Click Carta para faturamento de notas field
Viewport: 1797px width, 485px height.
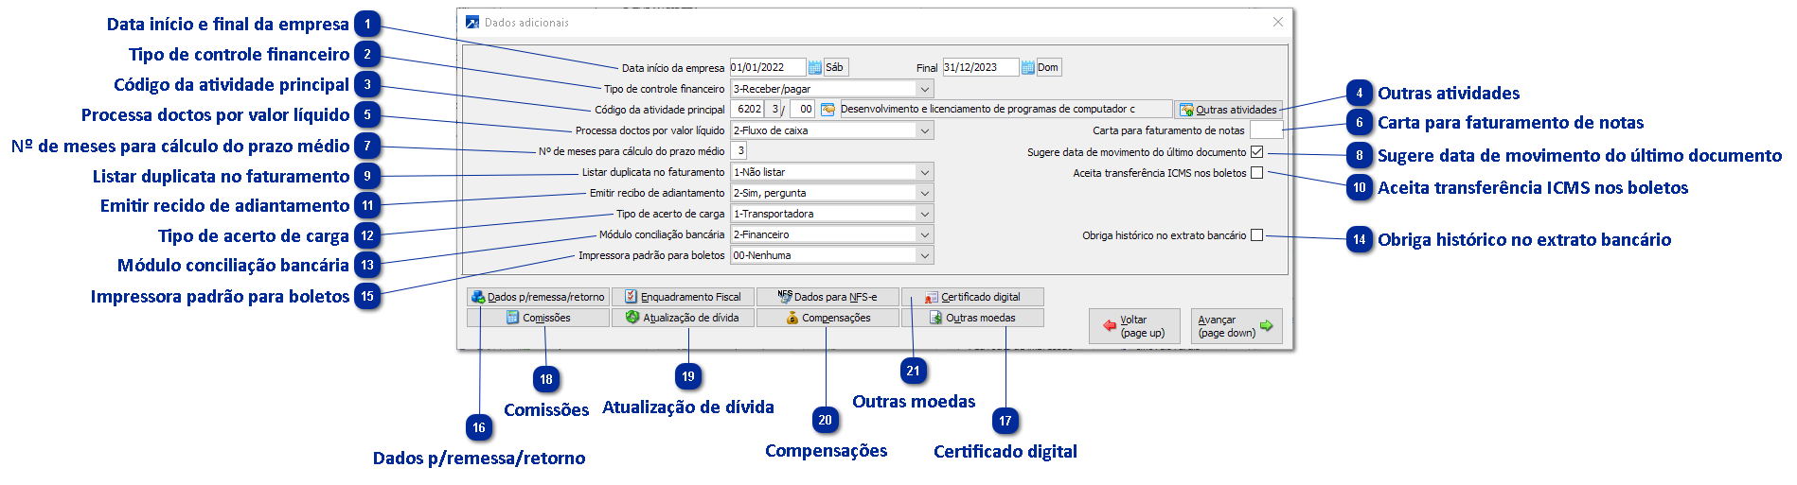click(1266, 130)
